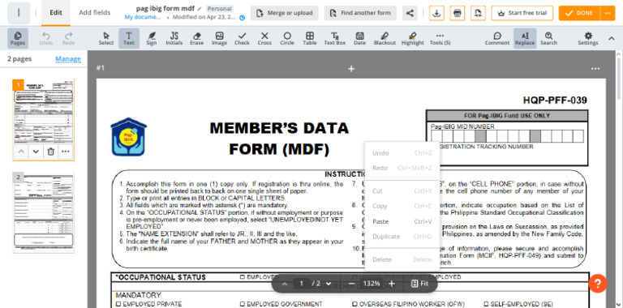Click the Fit page button
This screenshot has height=308, width=623.
(420, 284)
